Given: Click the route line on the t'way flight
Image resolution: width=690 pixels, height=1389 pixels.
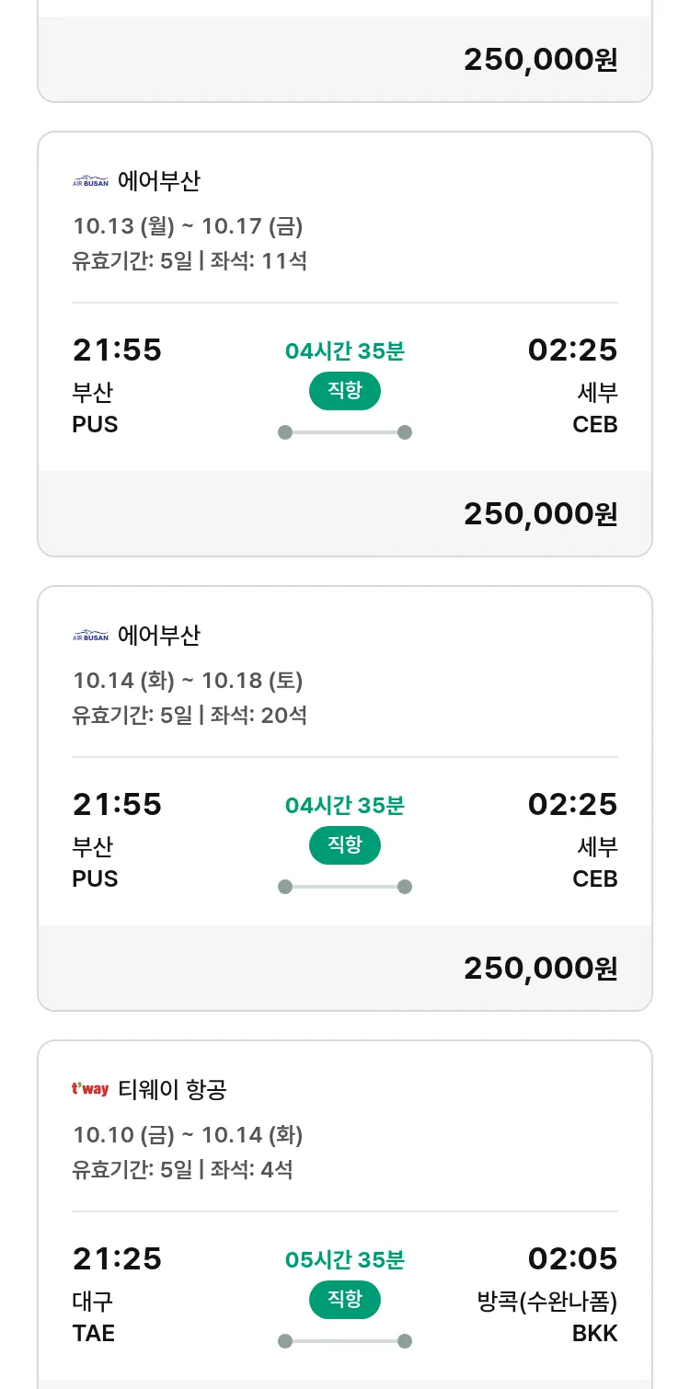Looking at the screenshot, I should (344, 1341).
